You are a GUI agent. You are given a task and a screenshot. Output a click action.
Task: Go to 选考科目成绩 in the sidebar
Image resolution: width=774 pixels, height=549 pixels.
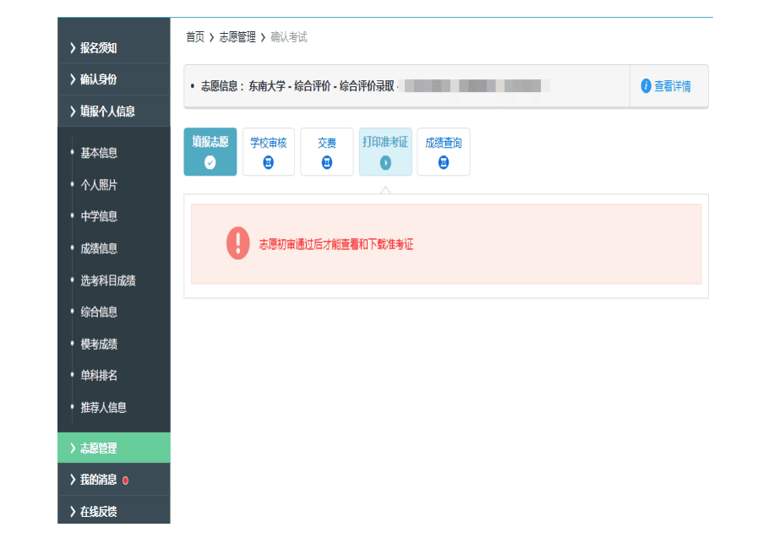click(108, 280)
